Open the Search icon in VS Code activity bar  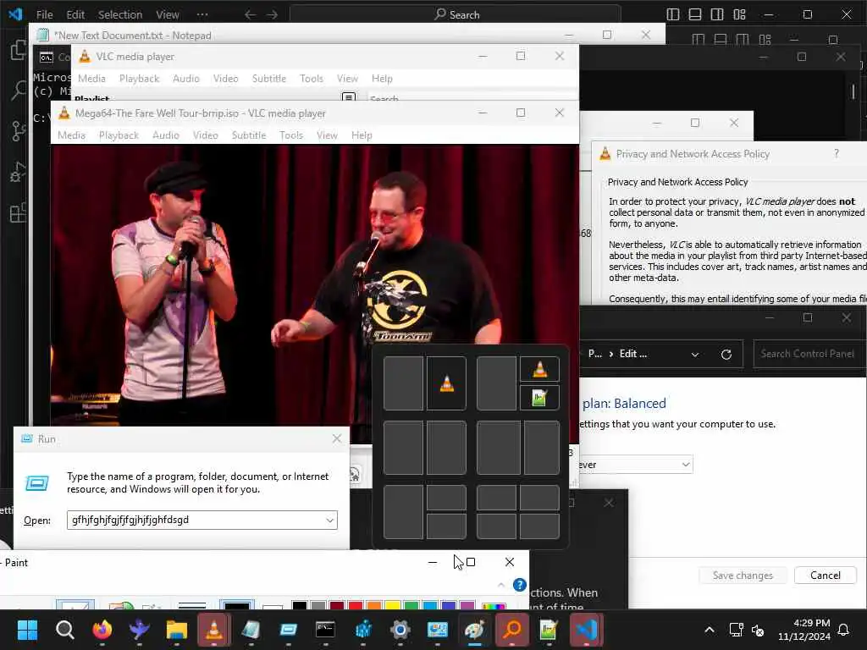point(18,90)
